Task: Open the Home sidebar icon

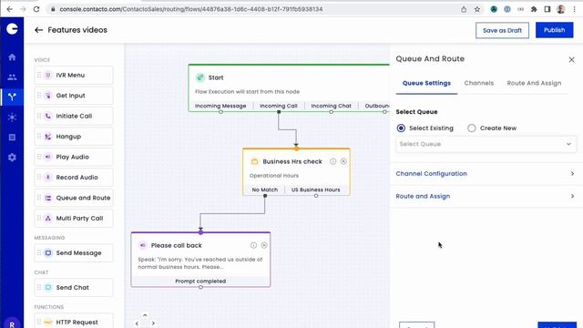Action: point(12,56)
